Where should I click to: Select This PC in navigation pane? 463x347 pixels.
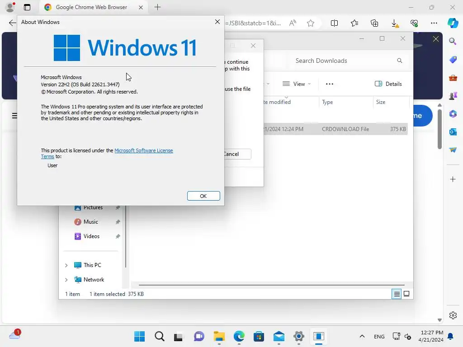92,265
